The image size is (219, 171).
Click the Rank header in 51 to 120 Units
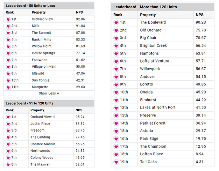[10, 110]
